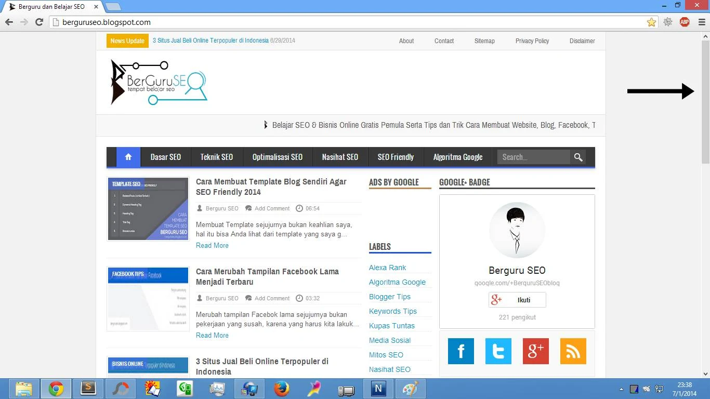
Task: Open the Privacy Policy link
Action: 532,41
